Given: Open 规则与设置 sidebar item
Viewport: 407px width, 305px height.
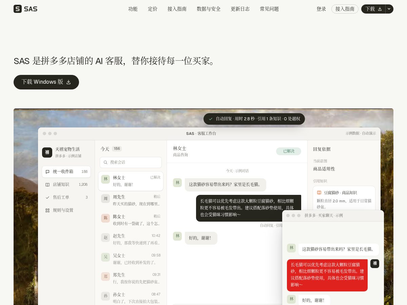Looking at the screenshot, I should 66,210.
